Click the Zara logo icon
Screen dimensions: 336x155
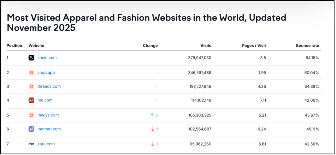click(x=31, y=144)
